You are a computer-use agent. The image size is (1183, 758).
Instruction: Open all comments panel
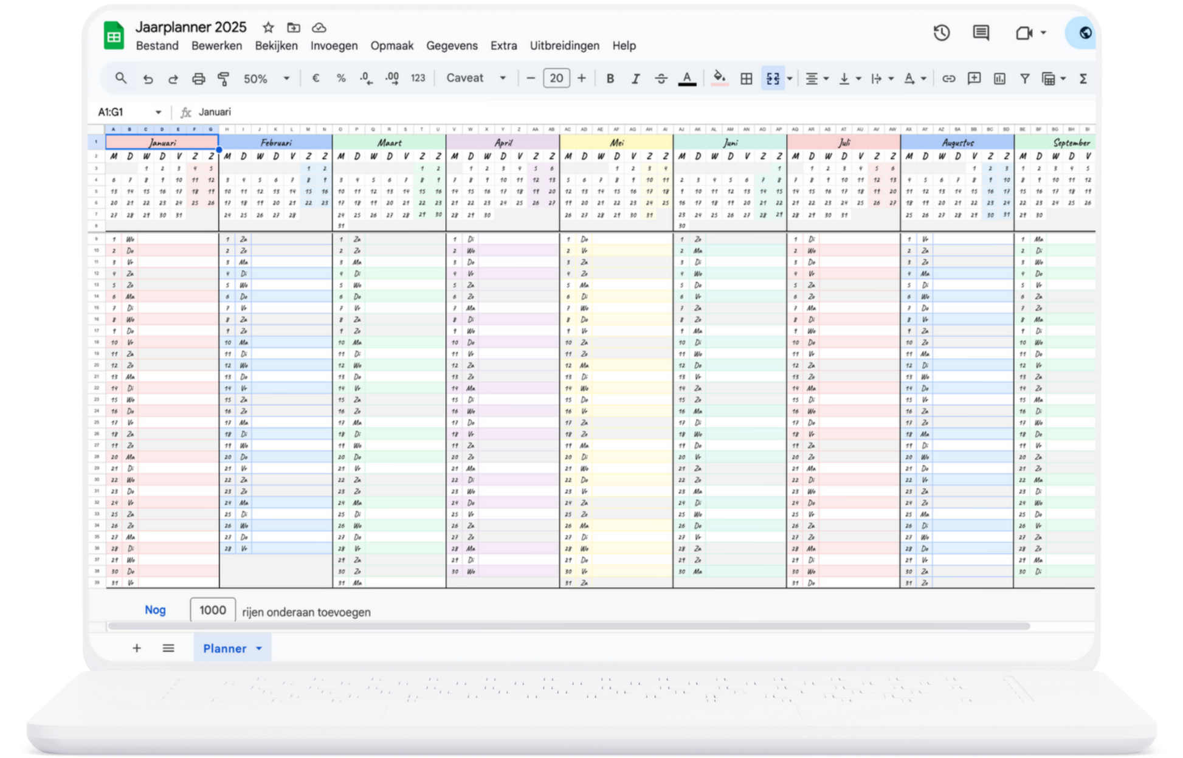click(981, 32)
